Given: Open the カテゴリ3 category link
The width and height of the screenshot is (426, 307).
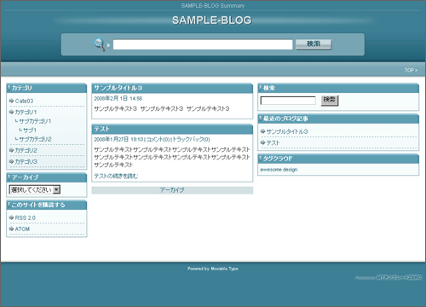Looking at the screenshot, I should [x=26, y=161].
